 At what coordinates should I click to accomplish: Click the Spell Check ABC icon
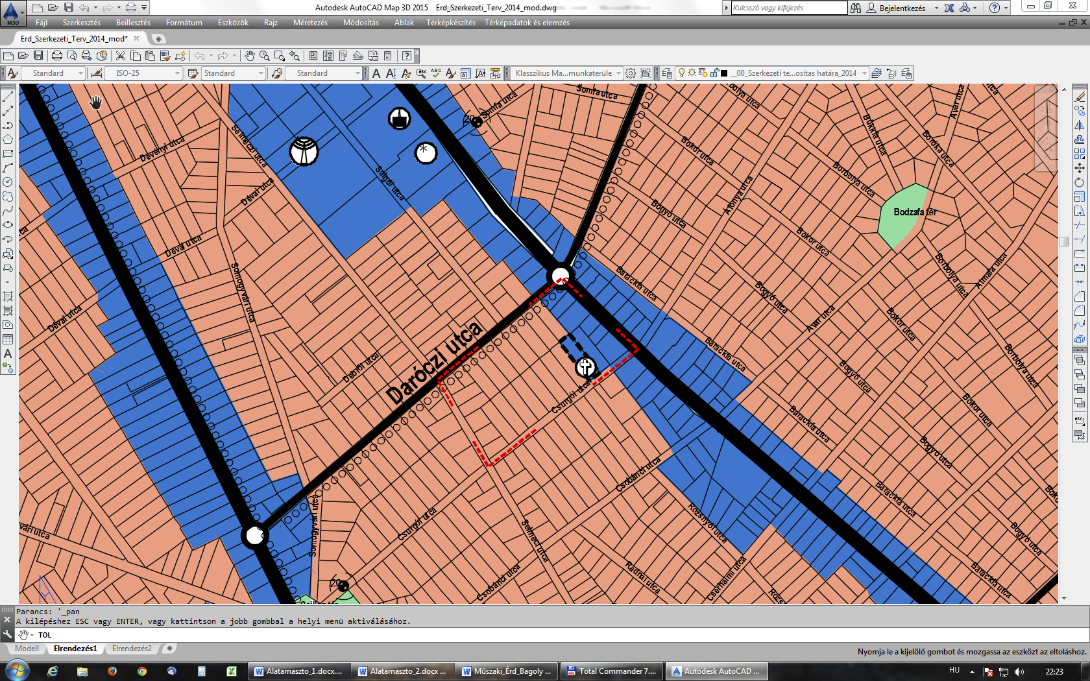point(436,73)
